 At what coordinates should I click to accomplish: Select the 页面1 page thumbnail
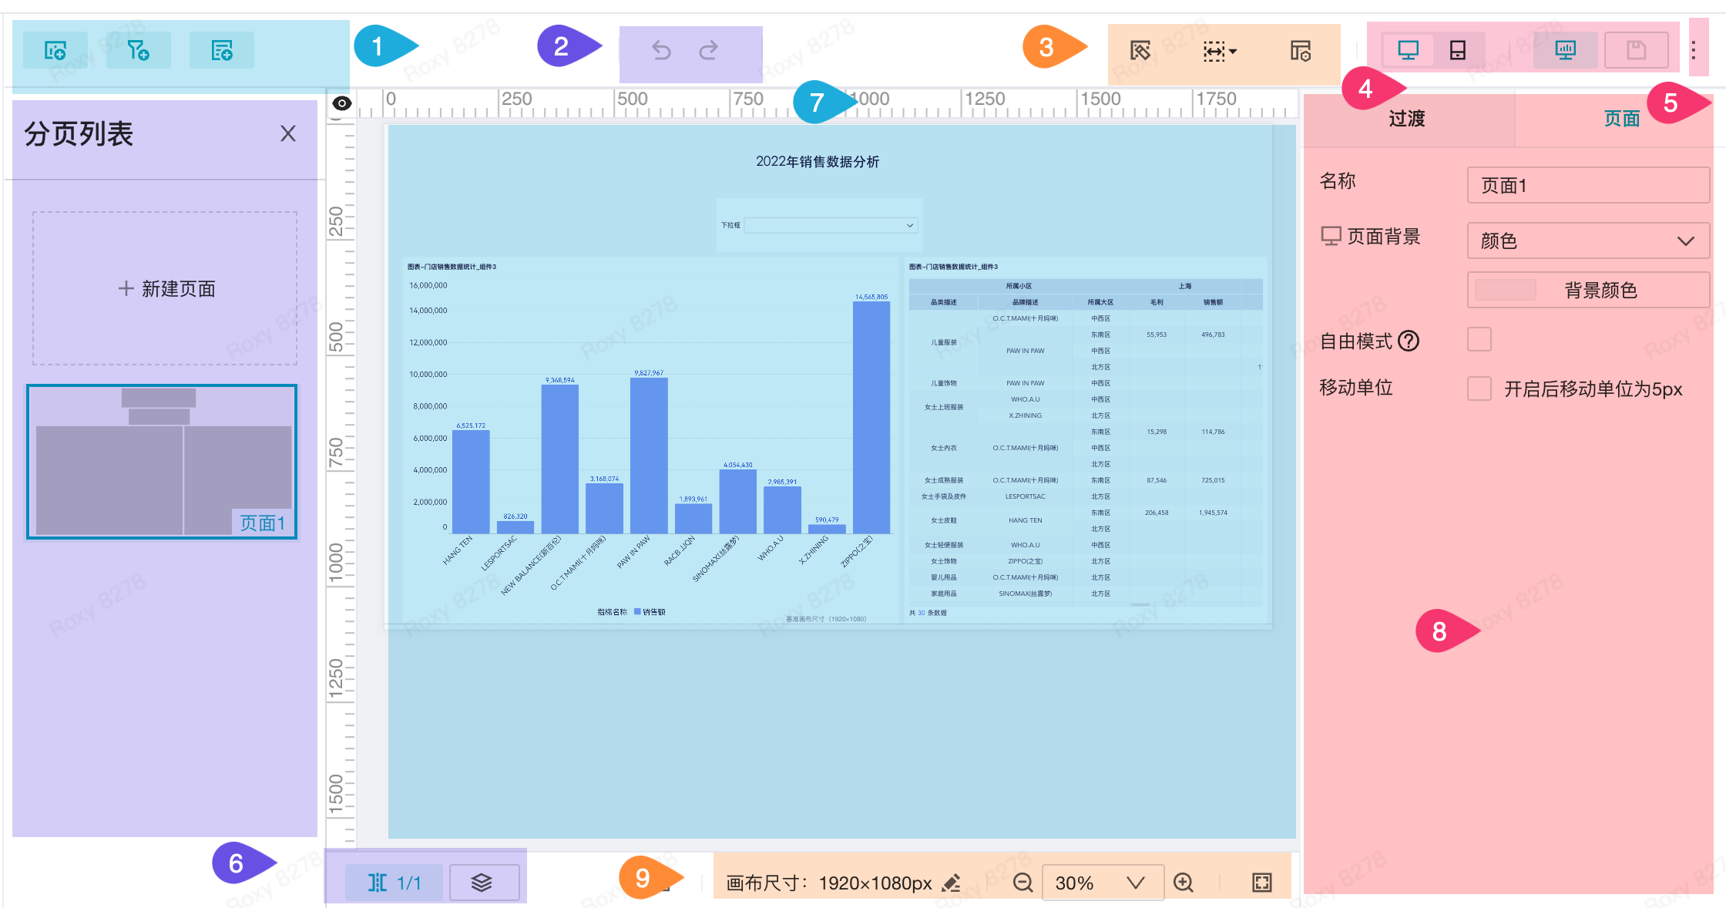(162, 461)
